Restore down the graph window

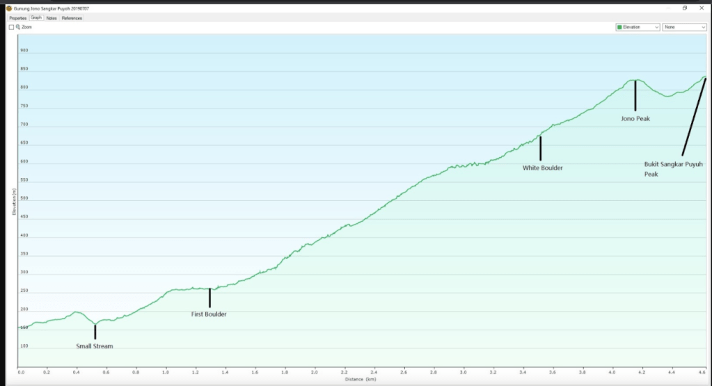coord(685,8)
